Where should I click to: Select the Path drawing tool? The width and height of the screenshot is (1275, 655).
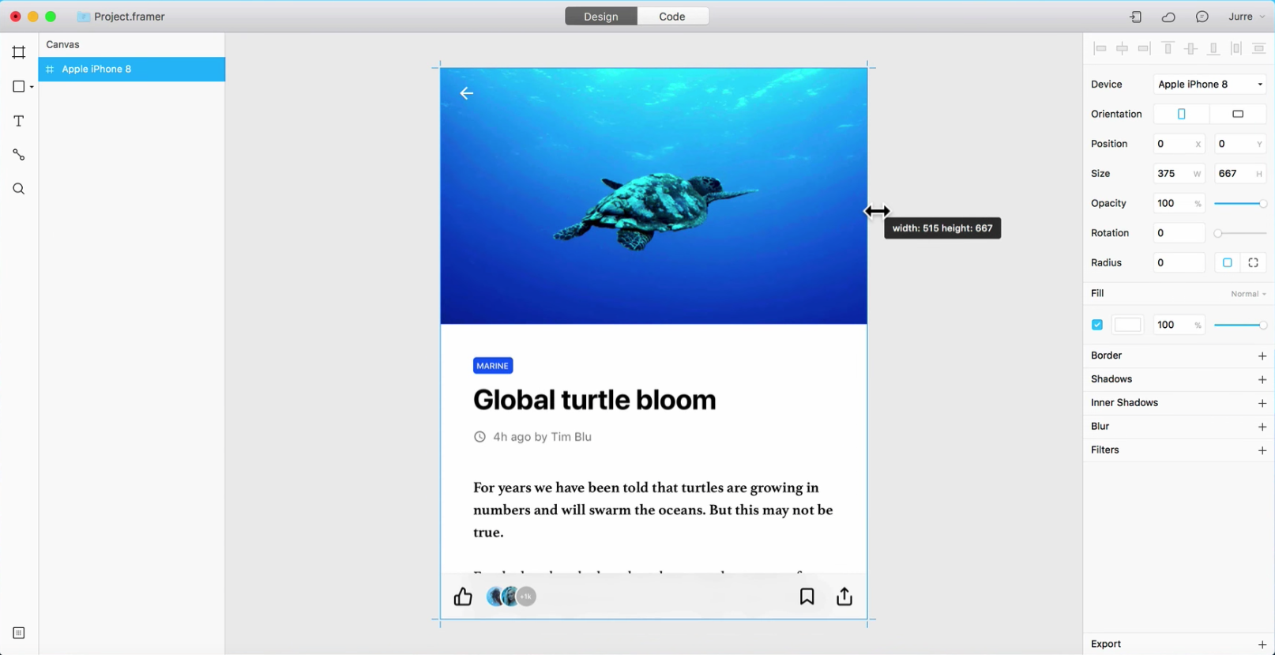coord(19,155)
